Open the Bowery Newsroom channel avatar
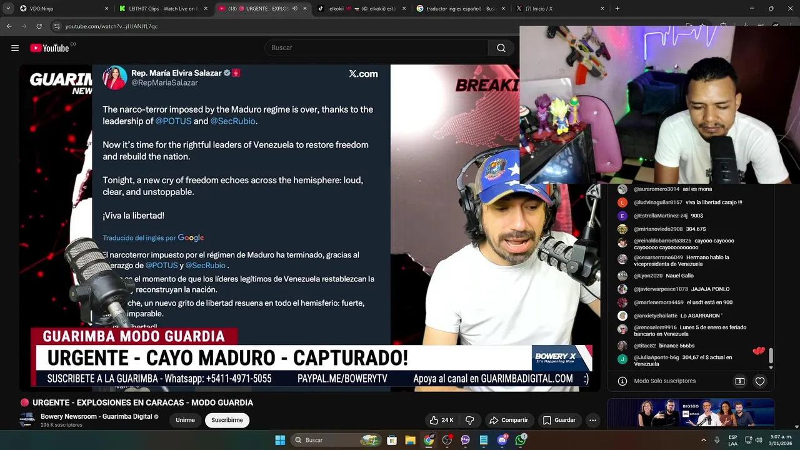 27,420
